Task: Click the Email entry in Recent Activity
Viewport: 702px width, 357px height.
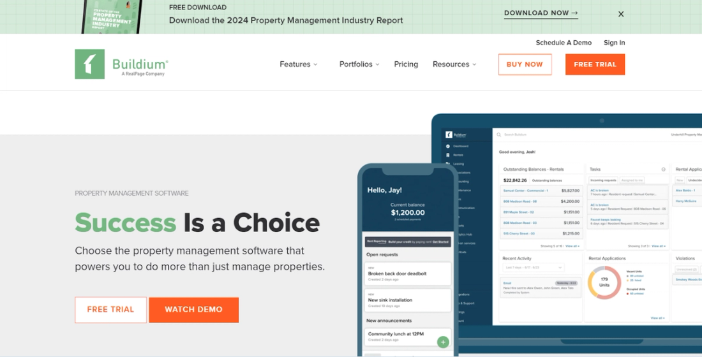Action: 541,288
